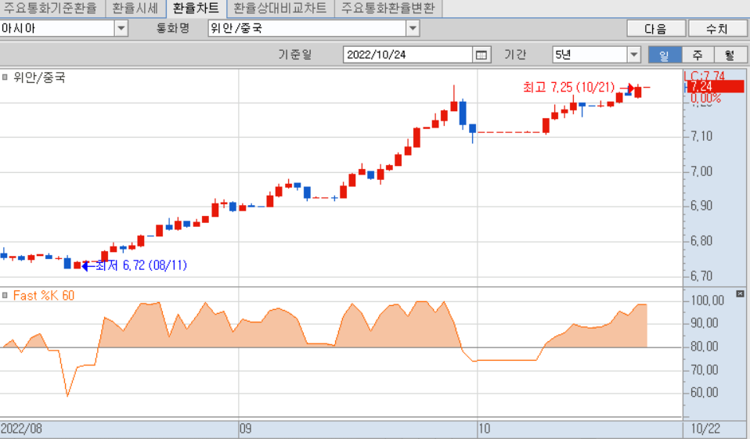Close the Fast %K indicator panel
The width and height of the screenshot is (750, 439).
coord(740,293)
